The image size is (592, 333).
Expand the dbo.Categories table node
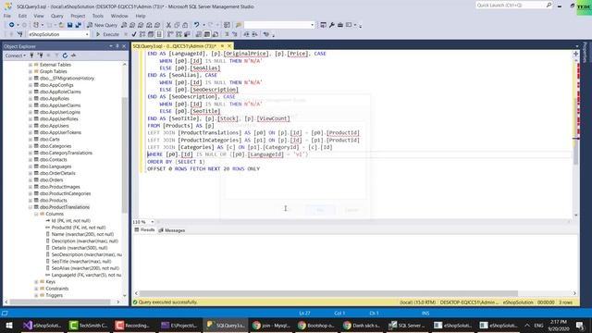click(31, 146)
